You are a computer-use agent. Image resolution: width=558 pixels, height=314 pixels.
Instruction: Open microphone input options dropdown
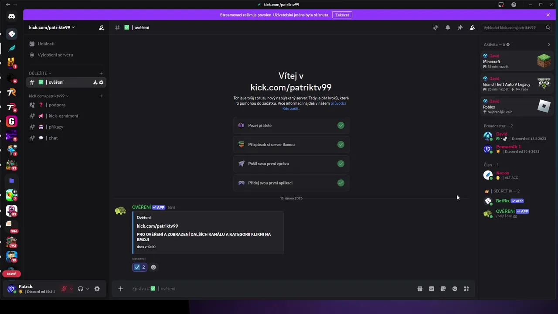[71, 289]
